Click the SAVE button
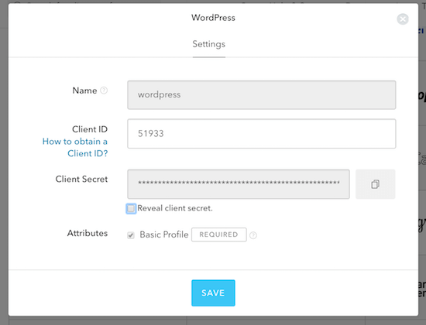 click(213, 293)
